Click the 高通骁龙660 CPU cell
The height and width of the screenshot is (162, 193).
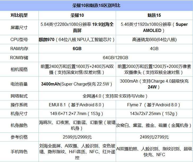tap(154, 39)
